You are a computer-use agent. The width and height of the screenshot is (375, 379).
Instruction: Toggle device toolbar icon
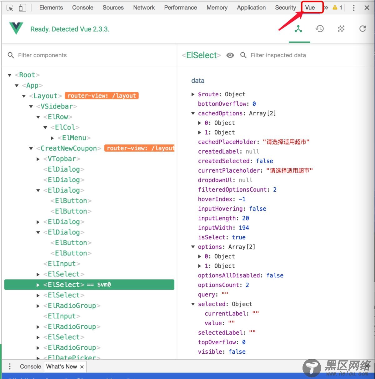coord(22,8)
